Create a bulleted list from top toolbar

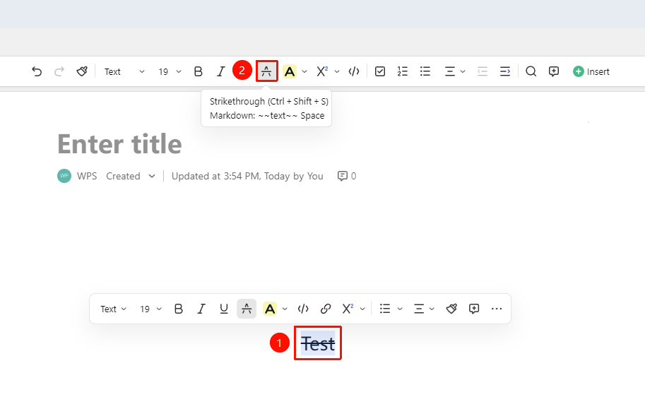pos(425,71)
